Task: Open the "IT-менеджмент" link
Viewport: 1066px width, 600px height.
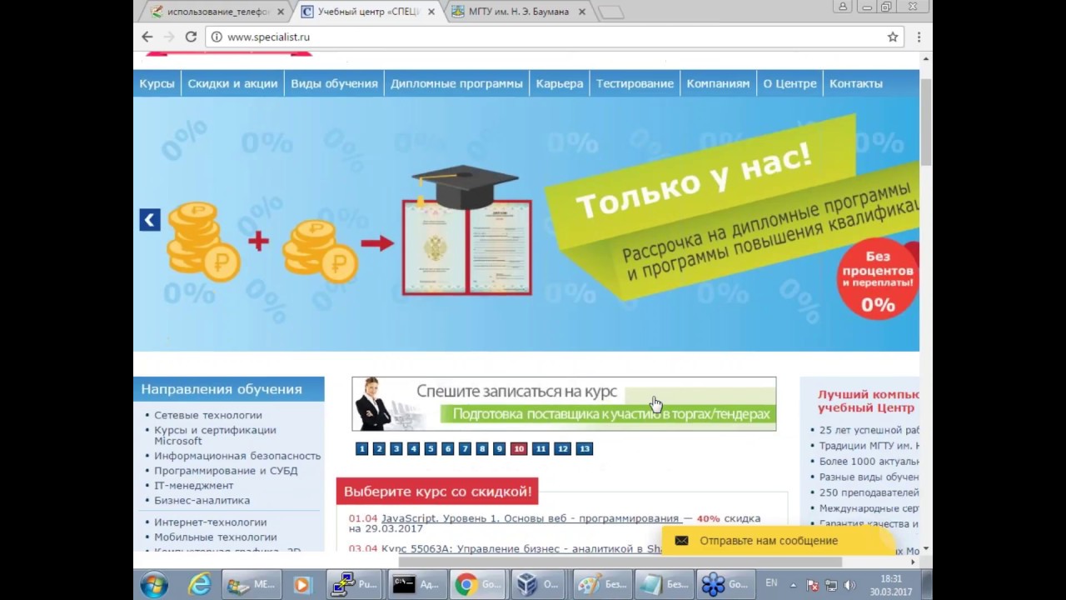Action: pos(194,486)
